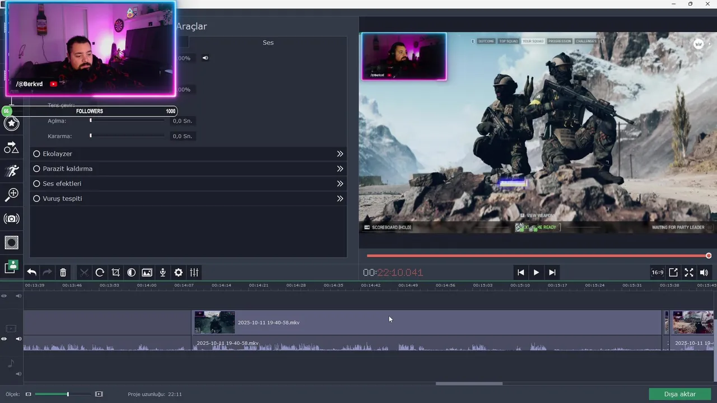
Task: Skip to next frame or clip
Action: [x=552, y=273]
